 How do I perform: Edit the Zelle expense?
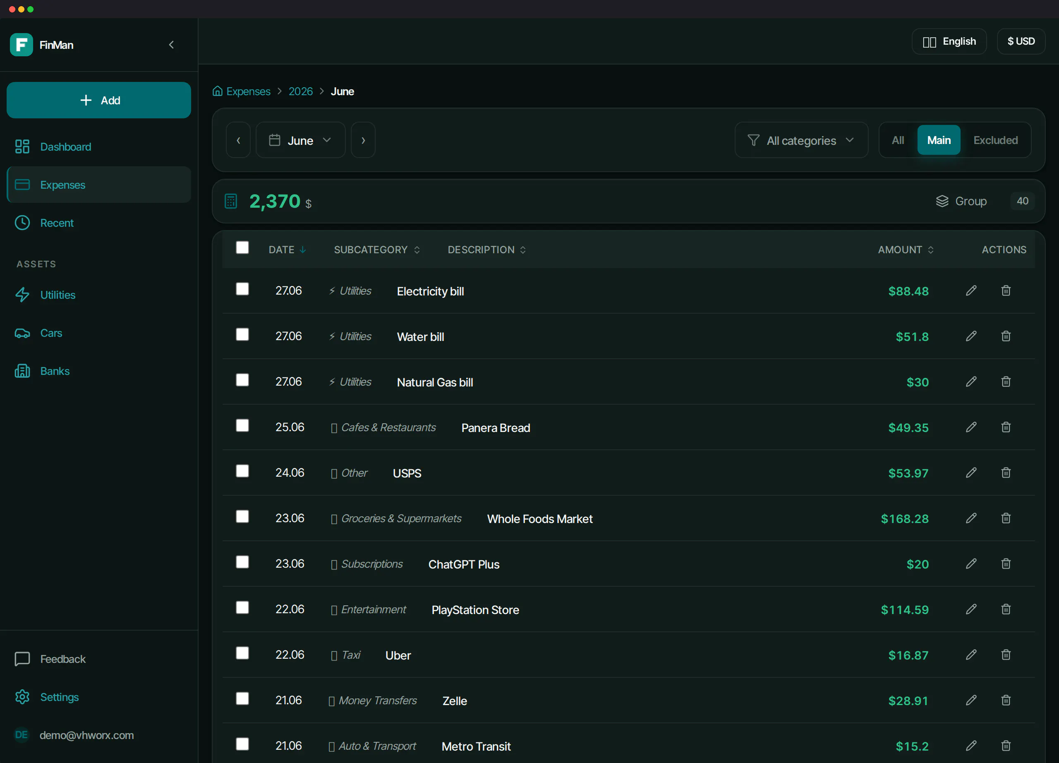971,700
